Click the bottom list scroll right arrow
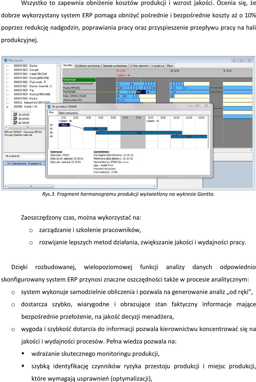Screen dimensions: 256x382 click(x=154, y=186)
